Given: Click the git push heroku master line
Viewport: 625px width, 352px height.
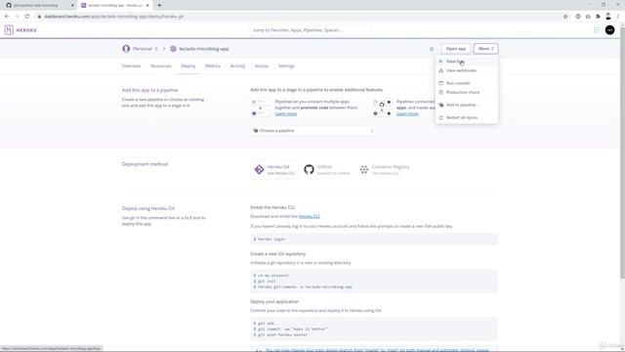Looking at the screenshot, I should [280, 334].
